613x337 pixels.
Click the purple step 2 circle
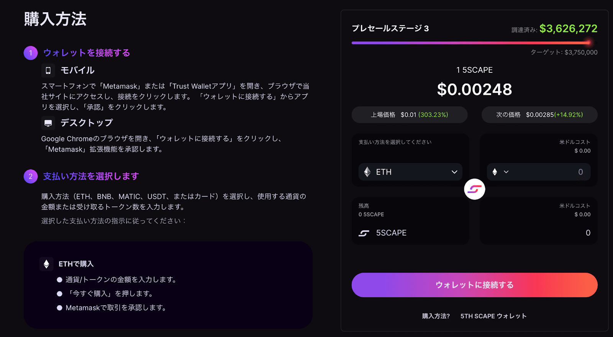pyautogui.click(x=31, y=177)
